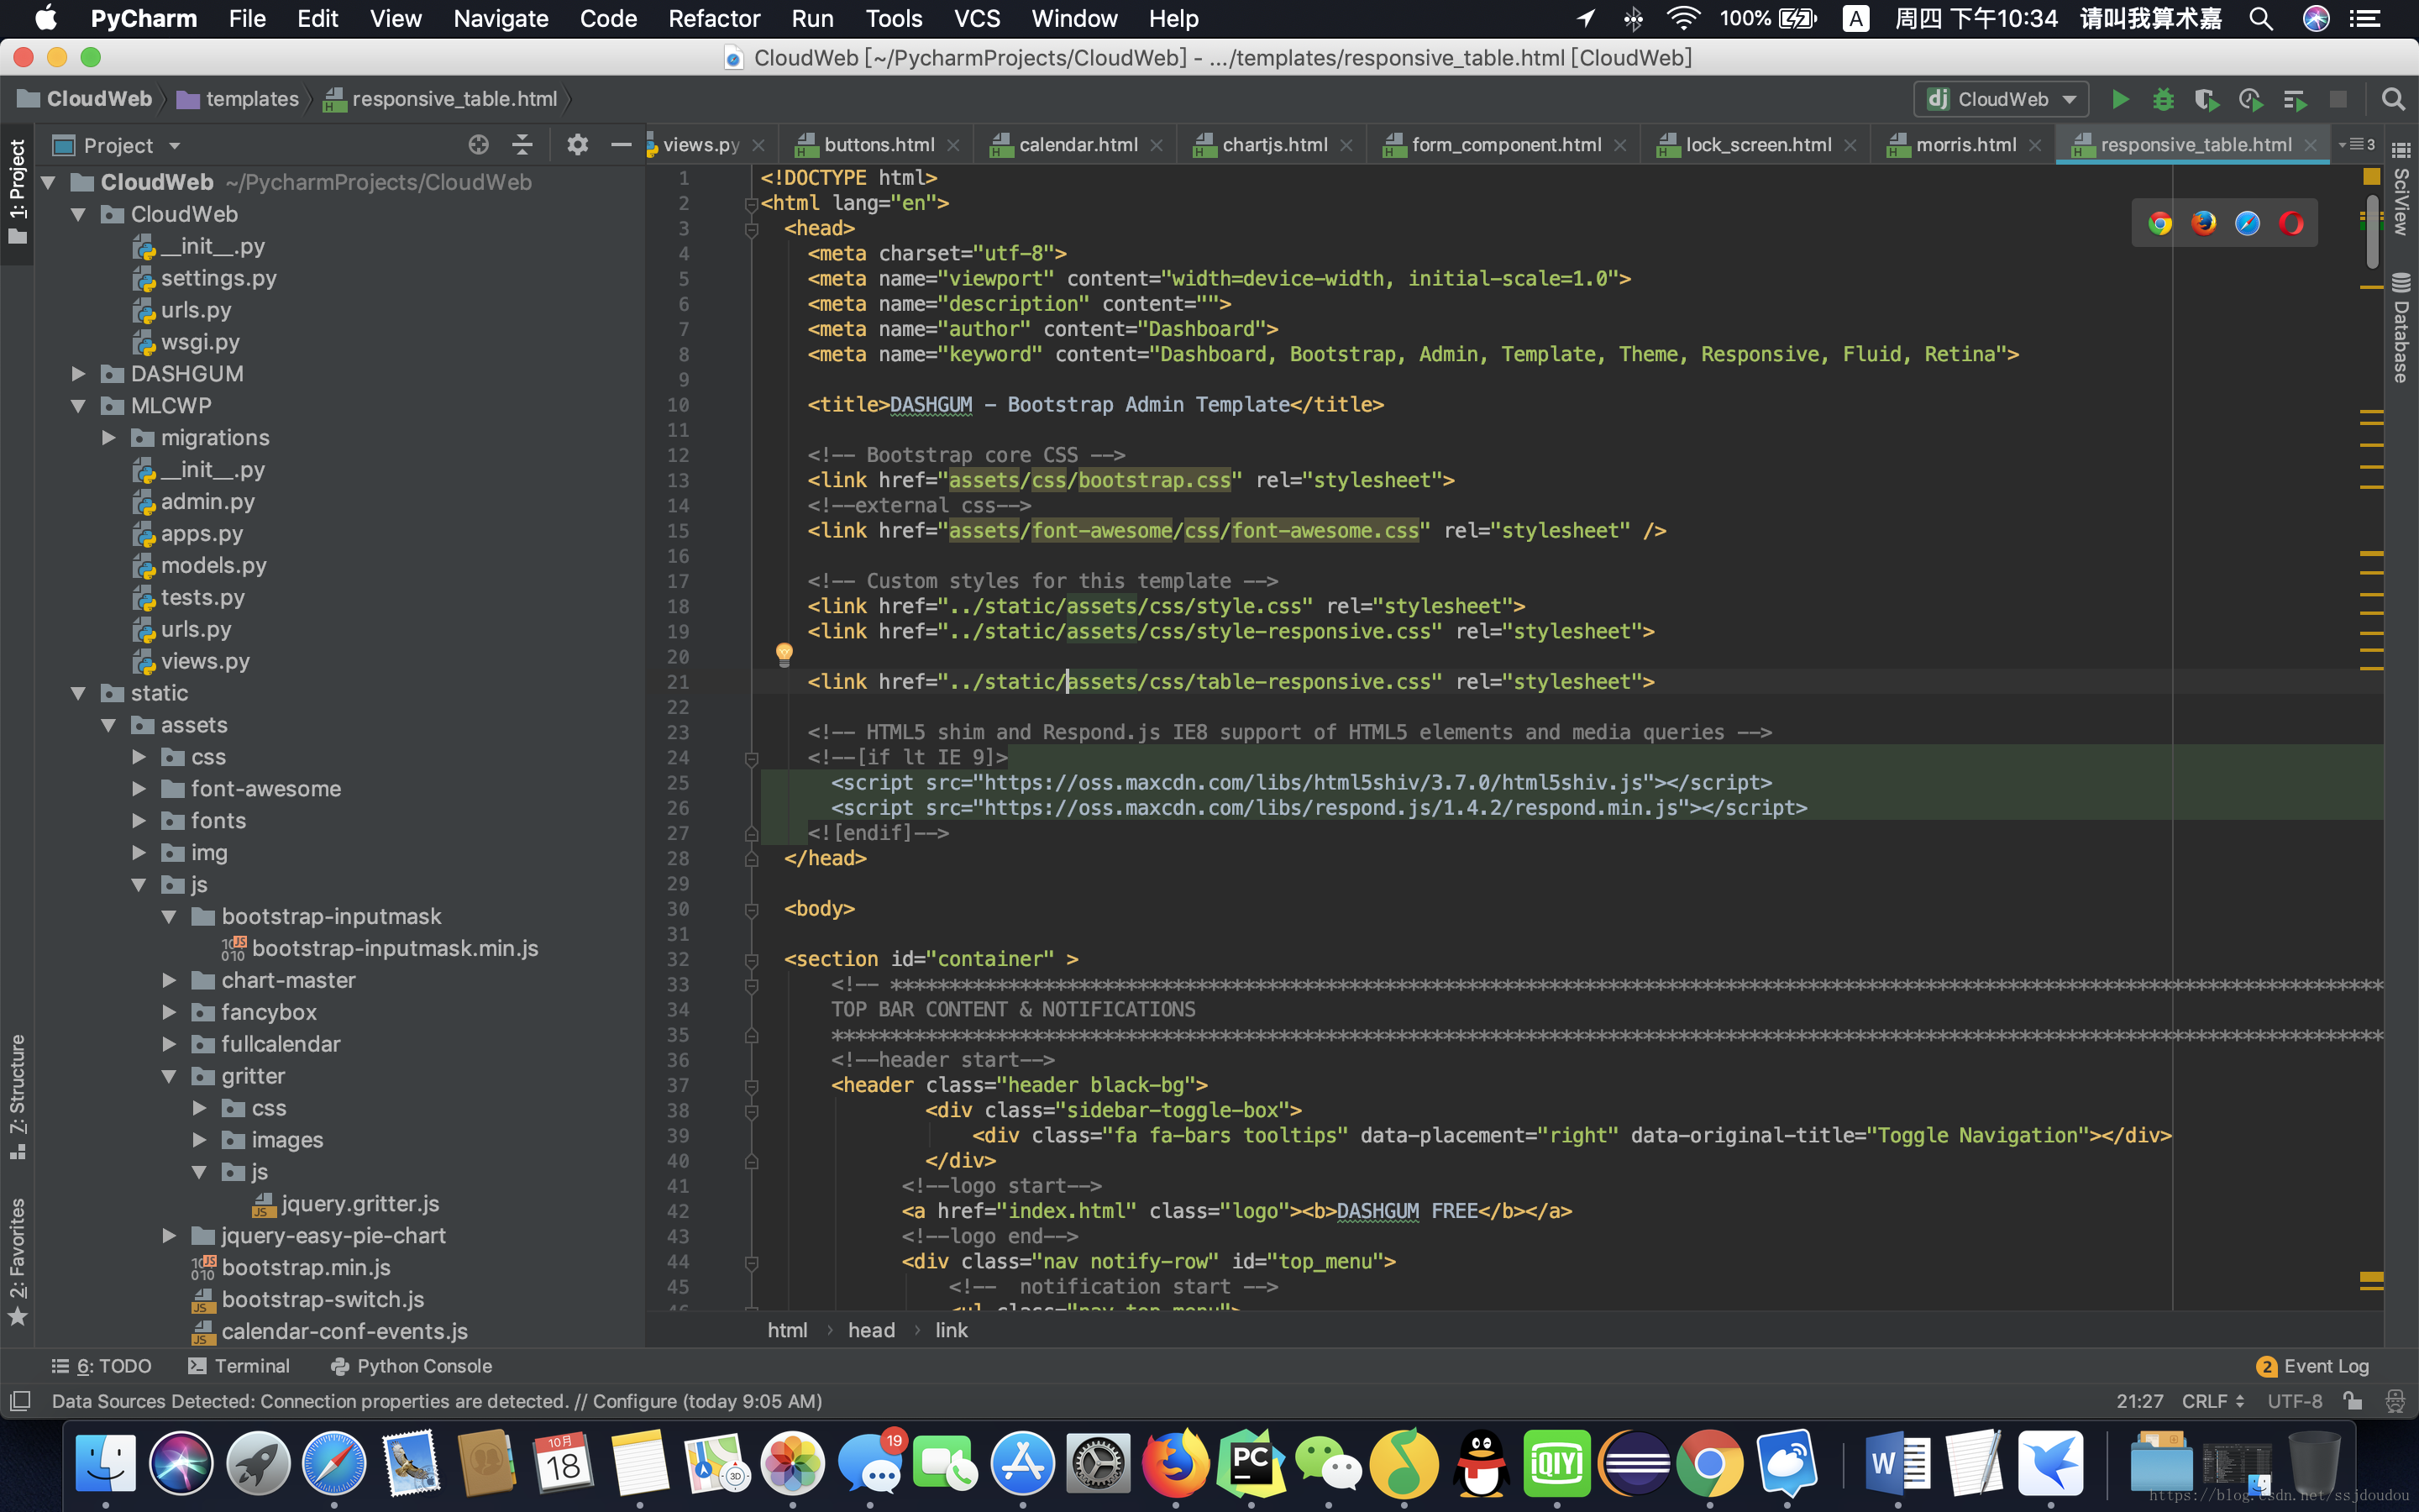
Task: Open the Refactor menu
Action: pyautogui.click(x=714, y=19)
